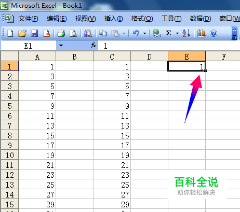Click cell A4 containing 7
The height and width of the screenshot is (212, 240).
[x=37, y=95]
